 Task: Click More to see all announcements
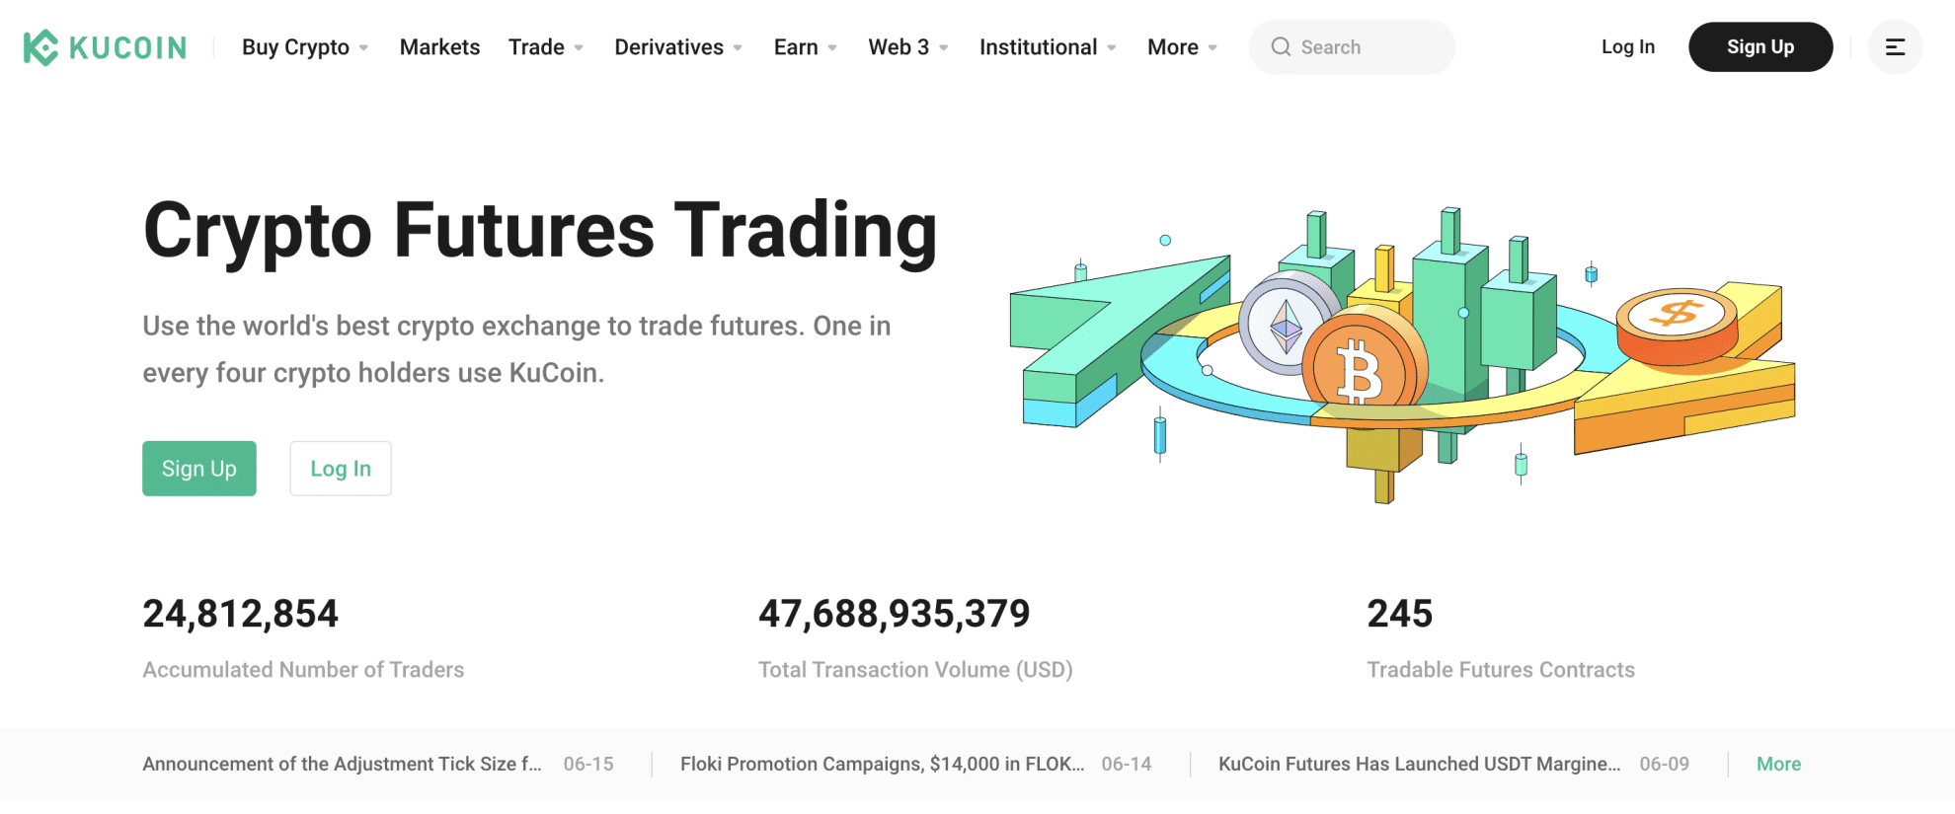click(x=1778, y=764)
